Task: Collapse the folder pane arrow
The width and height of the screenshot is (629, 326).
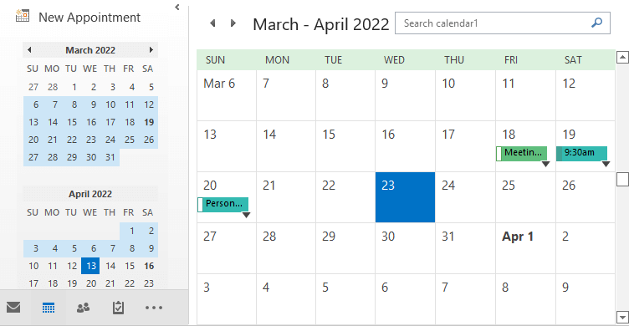Action: coord(177,8)
